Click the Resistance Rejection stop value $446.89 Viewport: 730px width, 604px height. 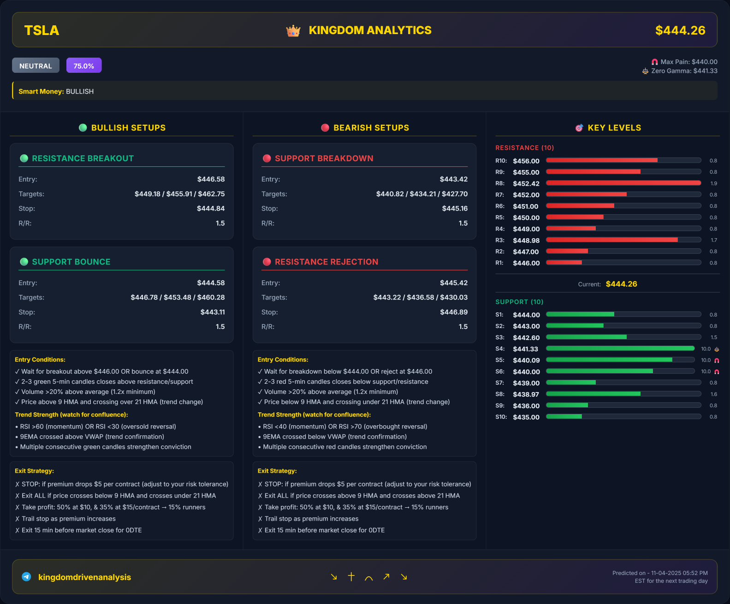(x=454, y=312)
